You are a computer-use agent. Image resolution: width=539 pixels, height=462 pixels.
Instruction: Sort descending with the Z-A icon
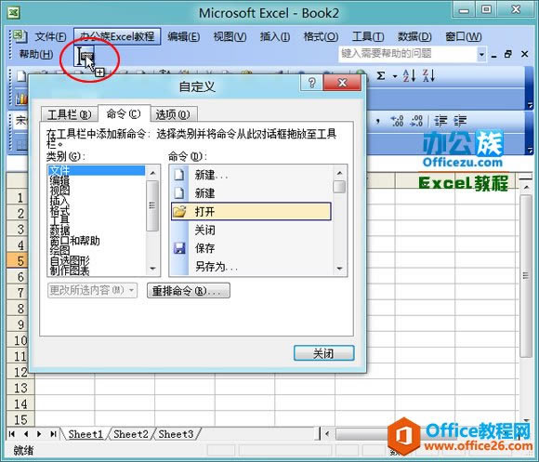pyautogui.click(x=428, y=75)
